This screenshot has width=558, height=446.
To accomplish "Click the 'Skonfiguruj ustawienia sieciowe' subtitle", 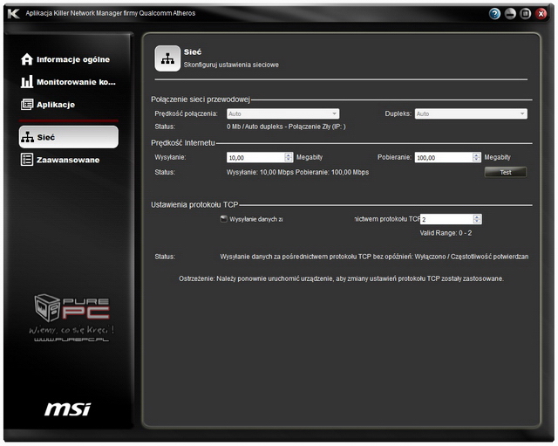I will point(231,65).
